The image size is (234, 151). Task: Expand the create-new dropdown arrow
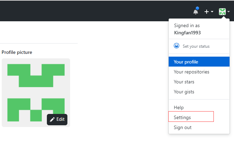(x=212, y=12)
